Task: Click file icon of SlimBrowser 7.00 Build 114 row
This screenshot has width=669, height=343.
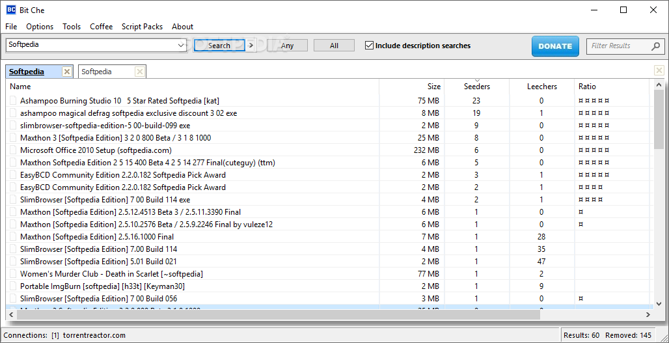Action: tap(13, 249)
